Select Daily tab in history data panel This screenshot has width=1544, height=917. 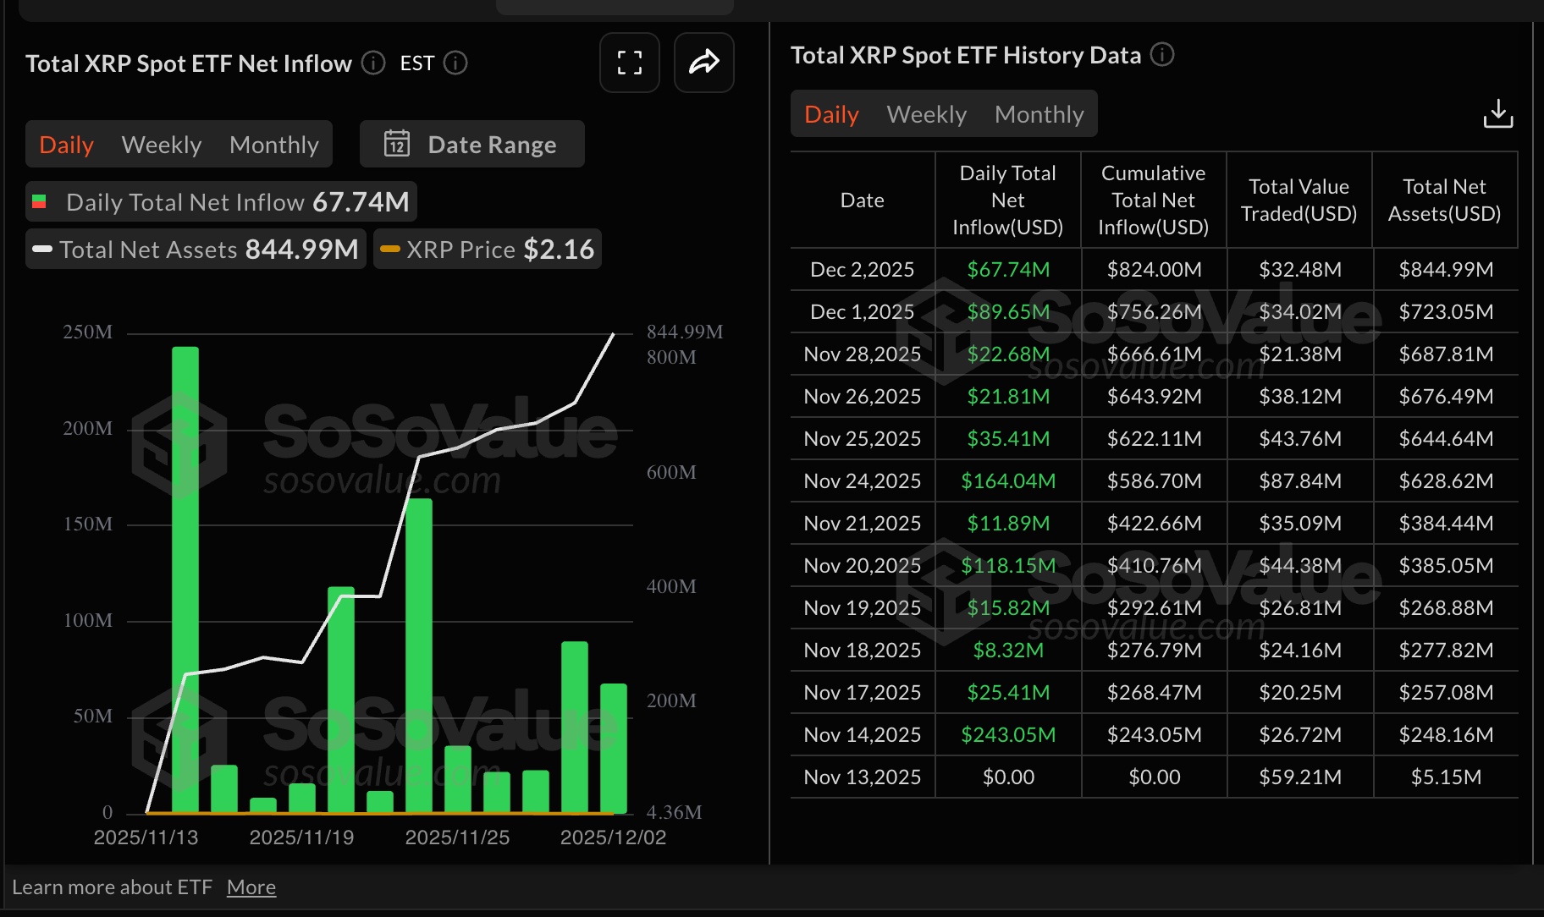(x=830, y=113)
